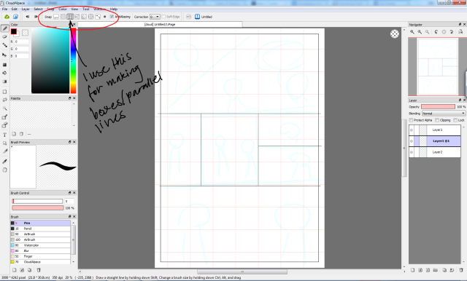This screenshot has height=281, width=467.
Task: Enable the circle snap icon
Action: tap(90, 17)
